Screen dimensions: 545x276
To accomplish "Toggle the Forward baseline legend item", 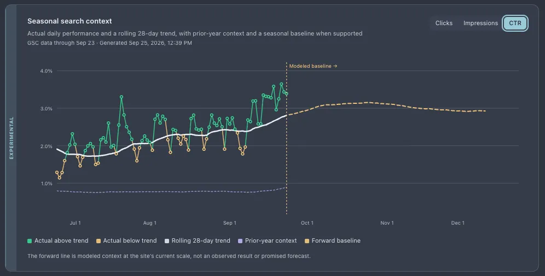I will pyautogui.click(x=333, y=240).
